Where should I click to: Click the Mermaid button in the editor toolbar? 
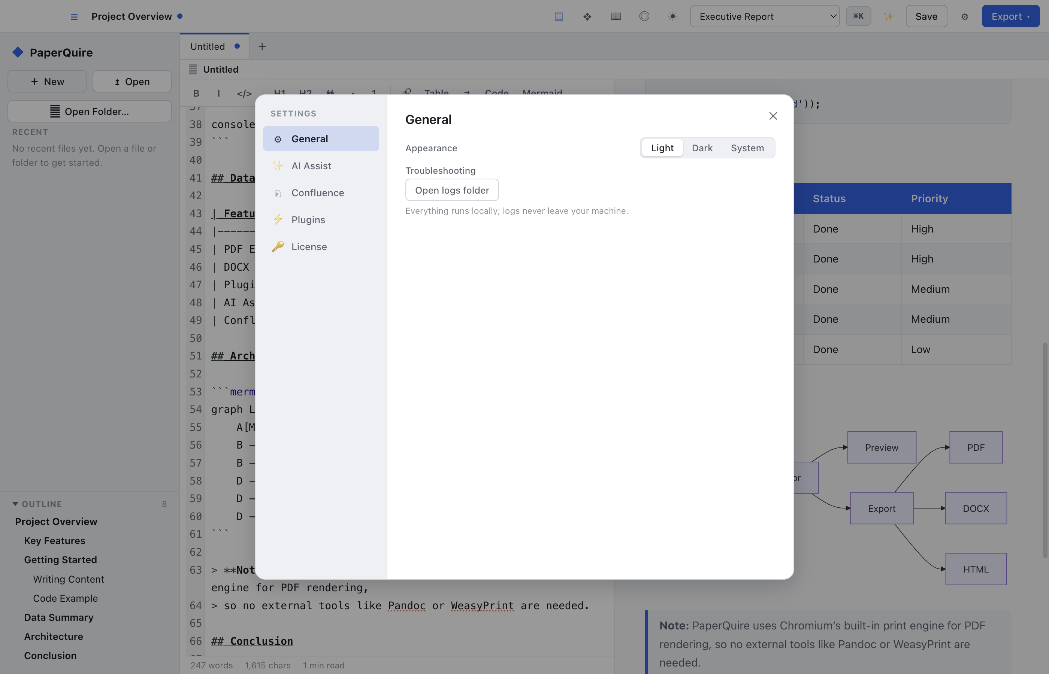[x=542, y=93]
